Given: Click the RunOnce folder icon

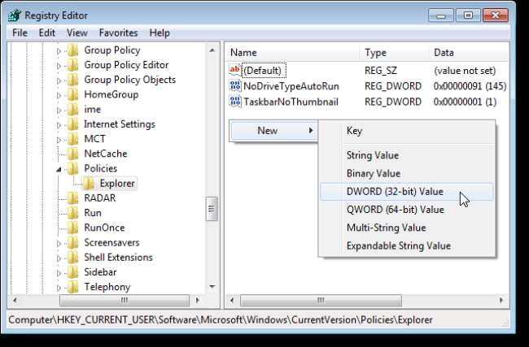Looking at the screenshot, I should 73,228.
